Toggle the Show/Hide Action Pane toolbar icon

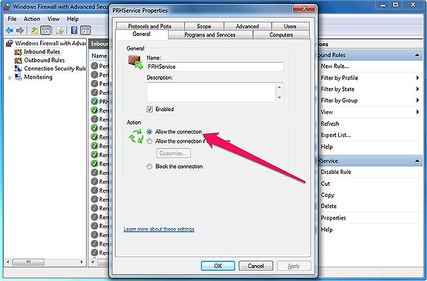pos(85,30)
